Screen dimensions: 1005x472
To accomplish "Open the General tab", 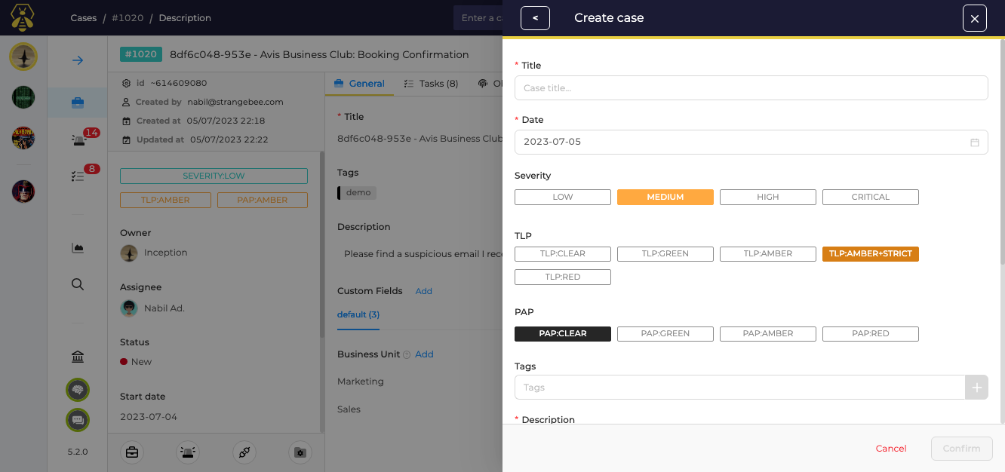I will tap(359, 84).
